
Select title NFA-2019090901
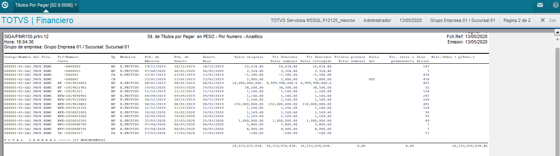pos(72,96)
